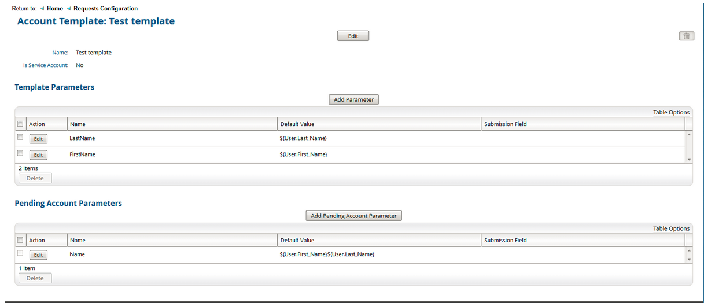Click scroll-up arrow in Template Parameters table
The height and width of the screenshot is (303, 704).
click(688, 135)
